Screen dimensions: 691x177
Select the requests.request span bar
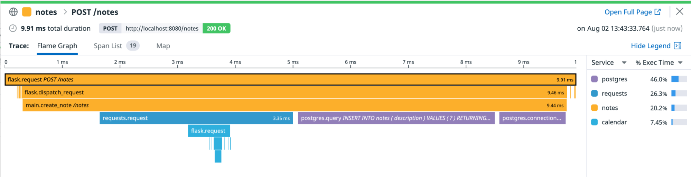tap(196, 118)
